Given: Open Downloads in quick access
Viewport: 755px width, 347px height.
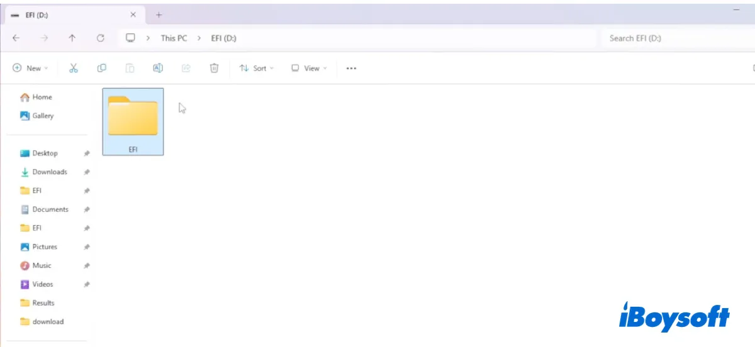Looking at the screenshot, I should click(x=43, y=172).
